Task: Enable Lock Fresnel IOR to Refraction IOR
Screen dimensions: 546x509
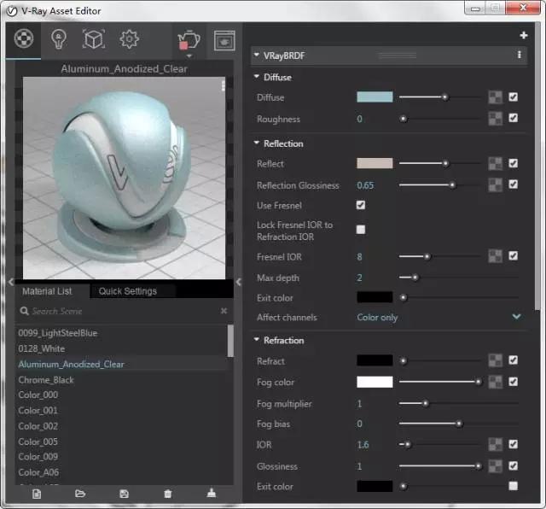Action: [x=361, y=230]
